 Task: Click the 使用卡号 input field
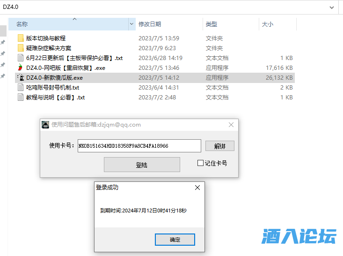point(139,146)
